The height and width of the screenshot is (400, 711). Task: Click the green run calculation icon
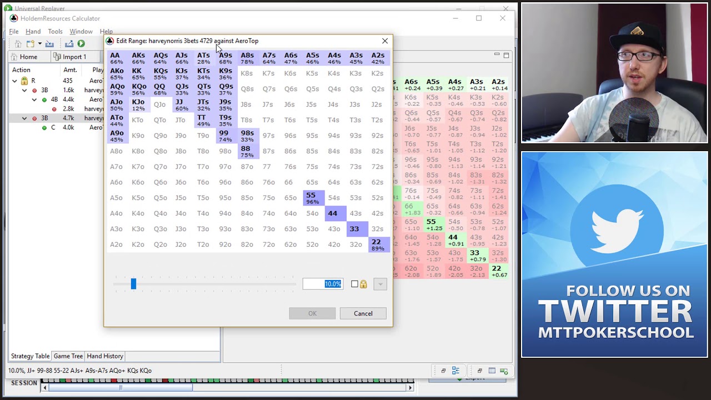tap(81, 44)
